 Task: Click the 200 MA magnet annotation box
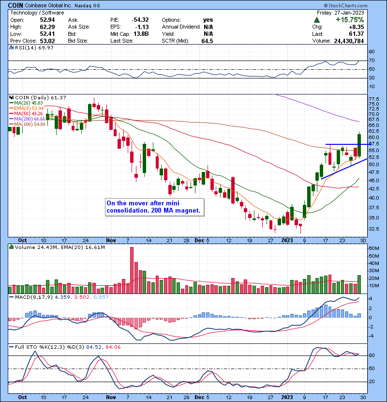coord(155,207)
